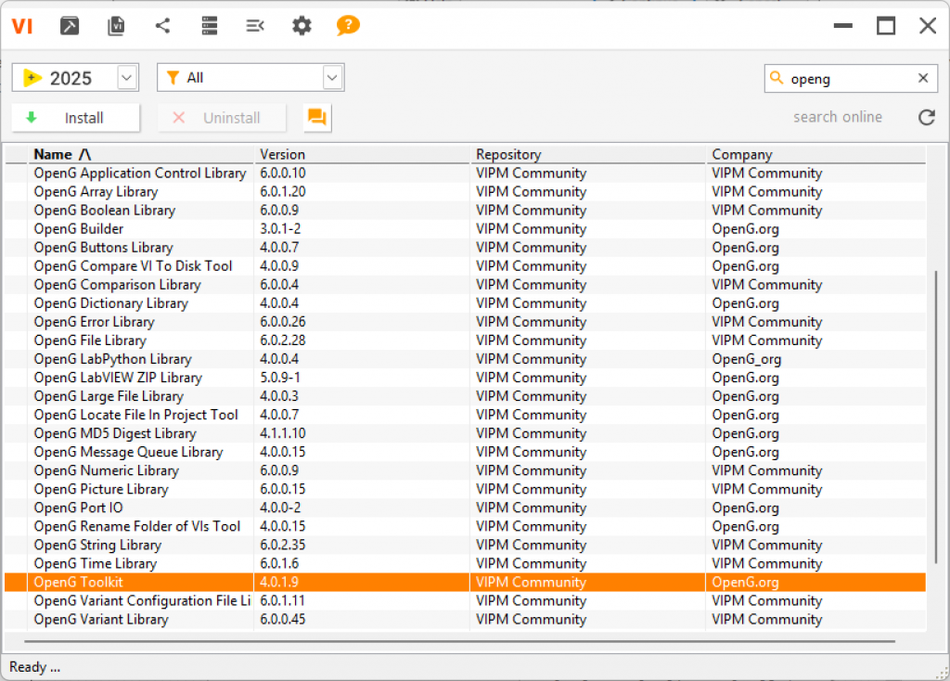The height and width of the screenshot is (681, 950).
Task: Sort by the Name column header
Action: (x=140, y=155)
